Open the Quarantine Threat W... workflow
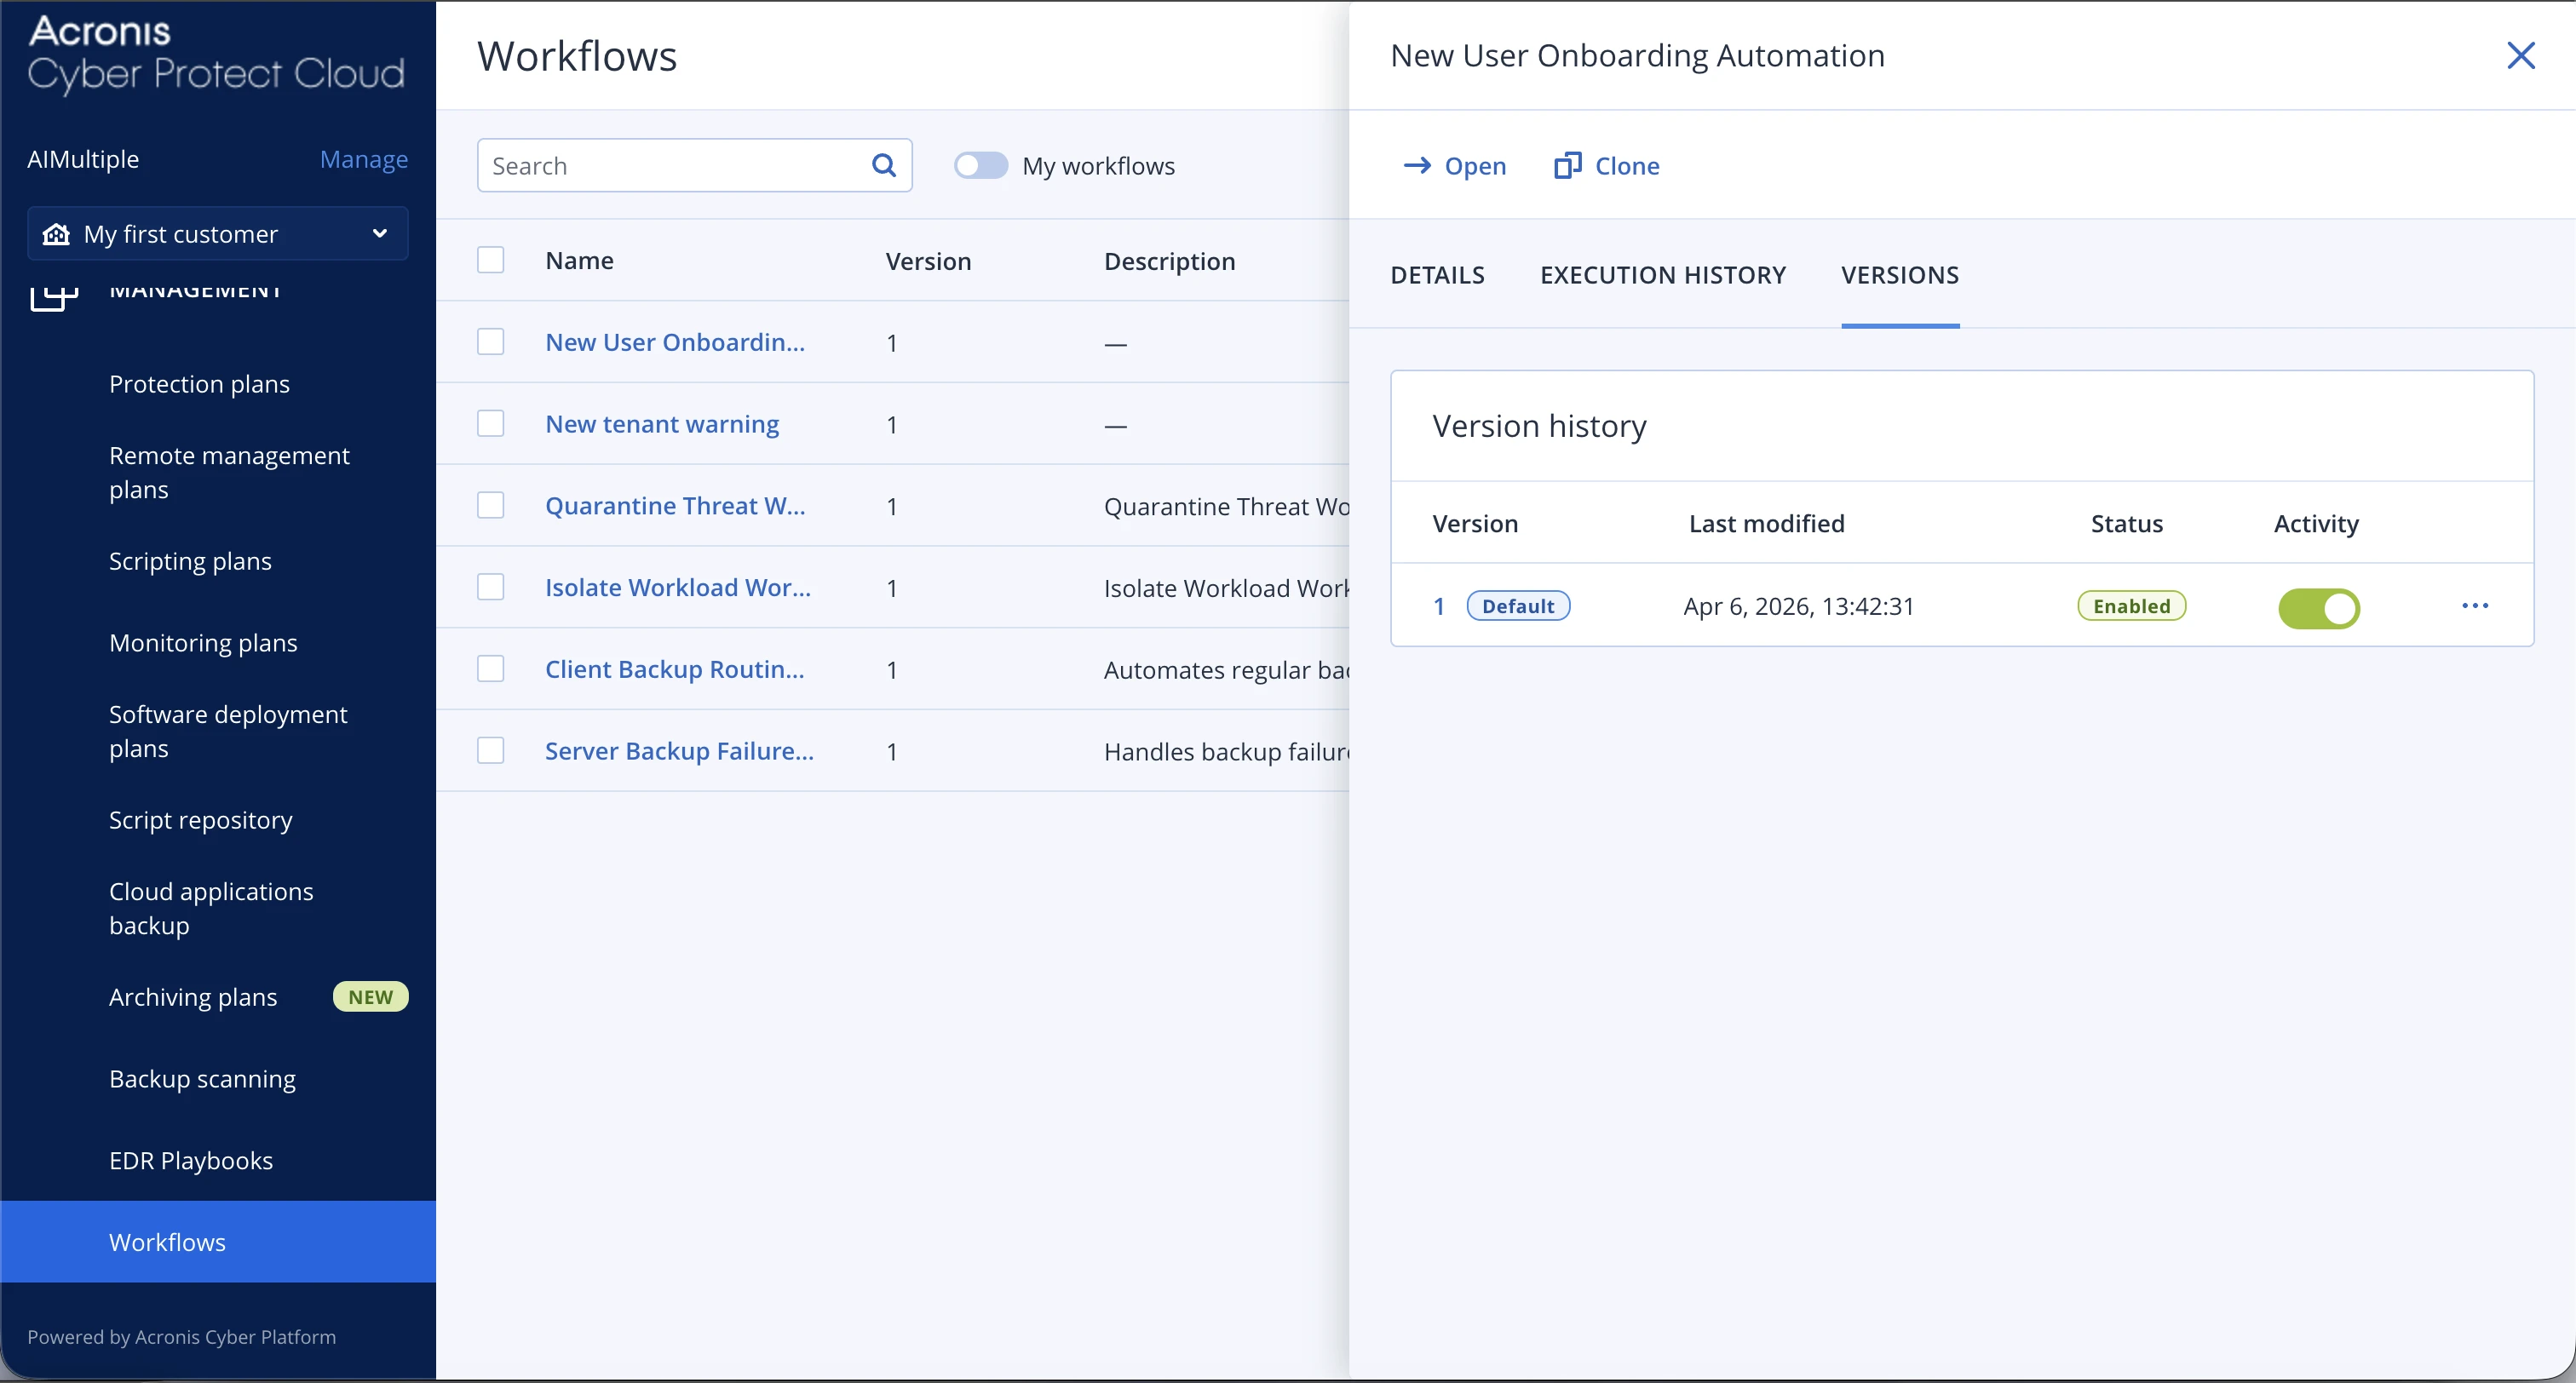 (674, 506)
